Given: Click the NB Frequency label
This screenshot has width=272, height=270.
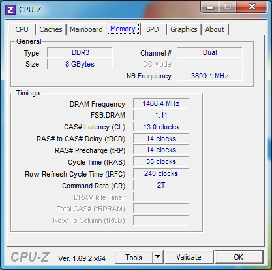Looking at the screenshot, I should pyautogui.click(x=149, y=76).
